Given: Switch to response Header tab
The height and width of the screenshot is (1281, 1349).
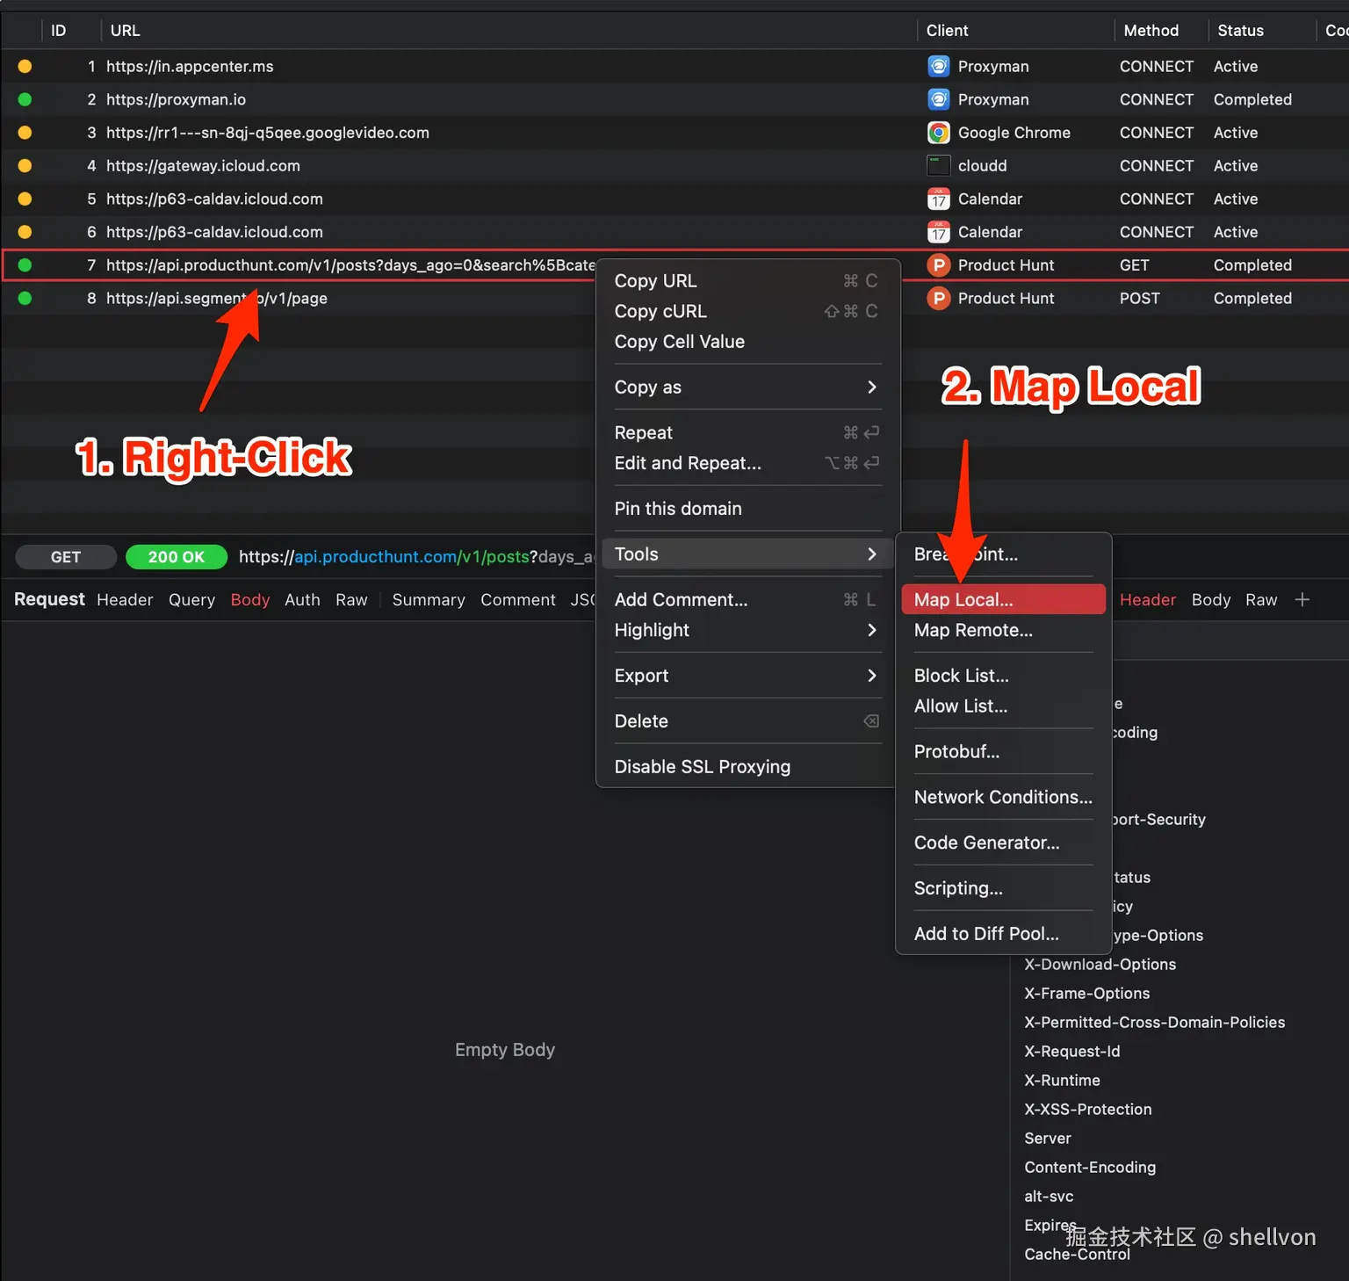Looking at the screenshot, I should [x=1147, y=600].
